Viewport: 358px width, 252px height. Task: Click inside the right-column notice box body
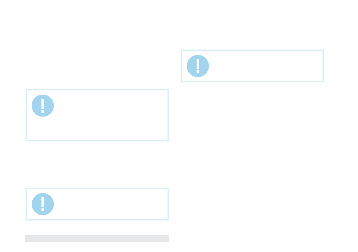click(x=265, y=66)
